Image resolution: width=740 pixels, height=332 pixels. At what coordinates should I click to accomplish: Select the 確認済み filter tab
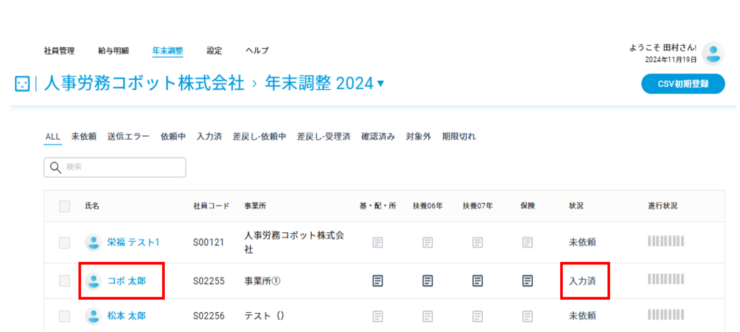click(x=378, y=137)
